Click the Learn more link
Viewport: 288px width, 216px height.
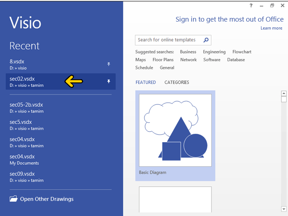(x=271, y=28)
